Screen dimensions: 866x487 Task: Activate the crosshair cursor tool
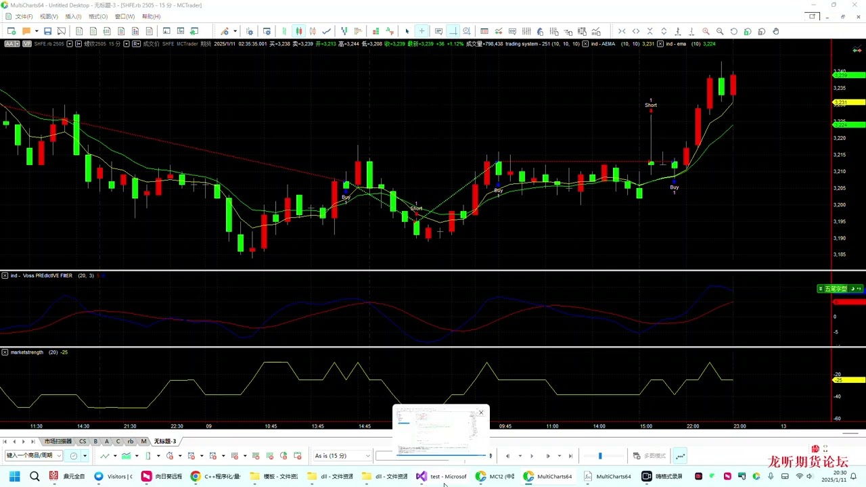(x=421, y=31)
